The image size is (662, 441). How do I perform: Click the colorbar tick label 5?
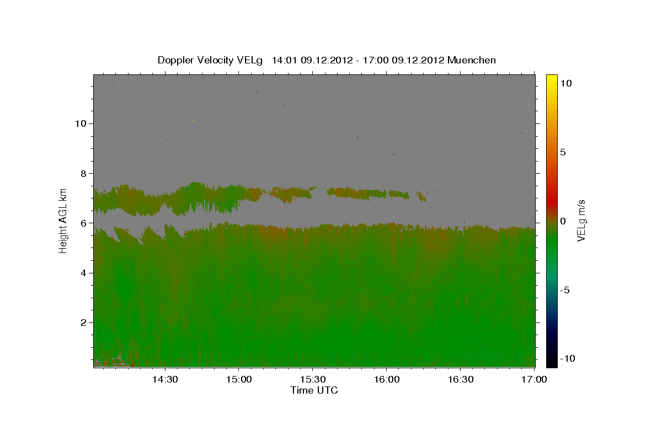point(563,152)
